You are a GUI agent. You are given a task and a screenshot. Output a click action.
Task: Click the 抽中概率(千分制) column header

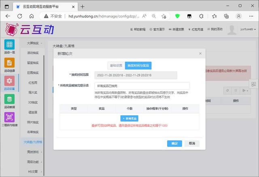click(157, 109)
